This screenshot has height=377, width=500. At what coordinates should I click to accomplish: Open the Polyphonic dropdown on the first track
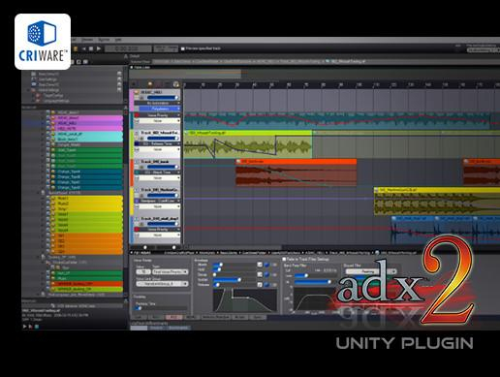[x=160, y=109]
